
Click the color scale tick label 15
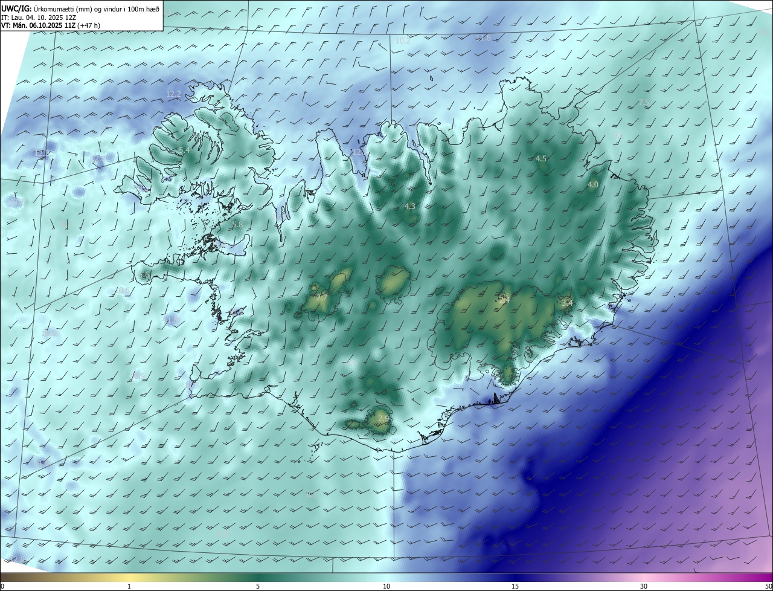coord(515,586)
